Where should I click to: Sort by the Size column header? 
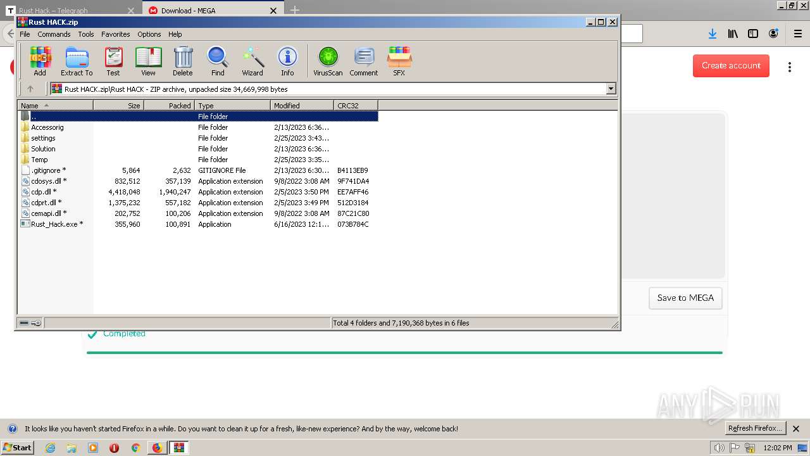tap(118, 106)
